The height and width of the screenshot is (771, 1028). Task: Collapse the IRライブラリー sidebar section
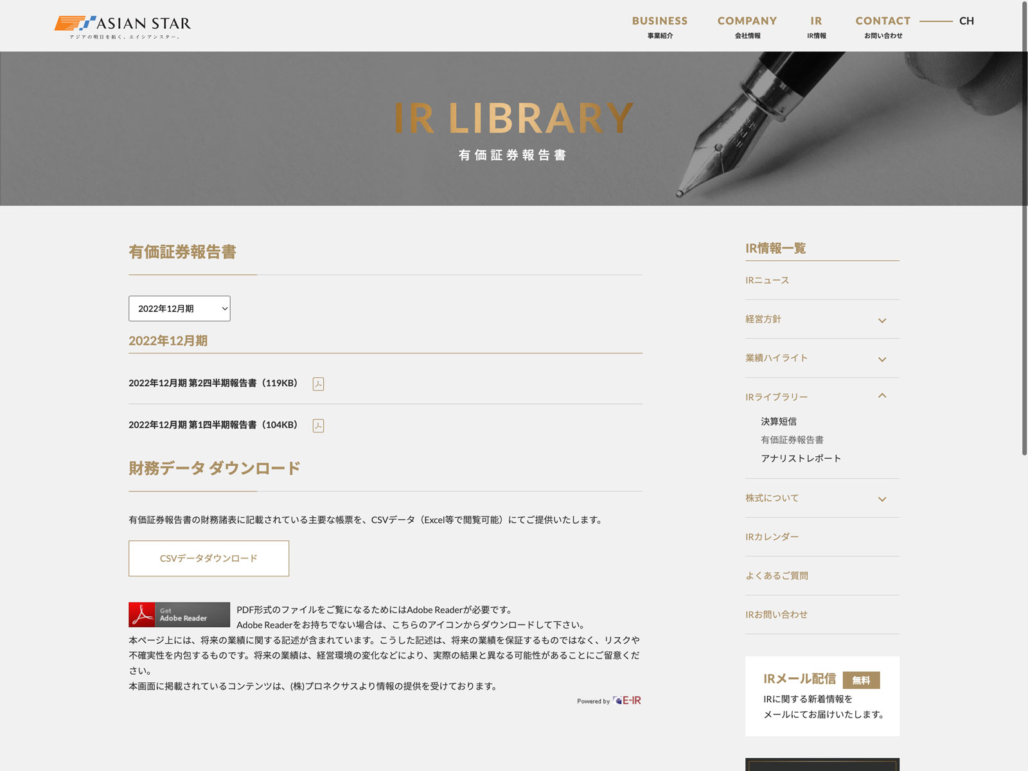point(882,396)
